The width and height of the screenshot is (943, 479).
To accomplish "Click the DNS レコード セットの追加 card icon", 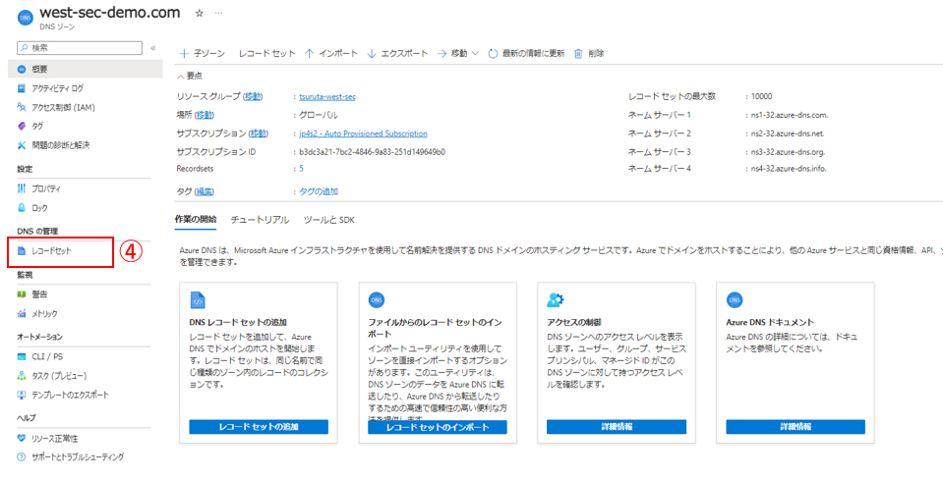I will pyautogui.click(x=198, y=300).
